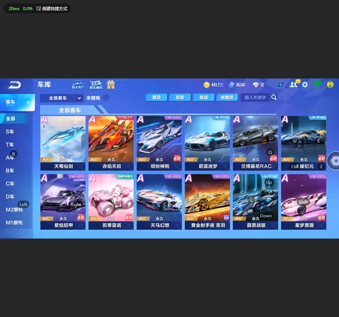Select the 永耀纪元 car card

(x=304, y=143)
